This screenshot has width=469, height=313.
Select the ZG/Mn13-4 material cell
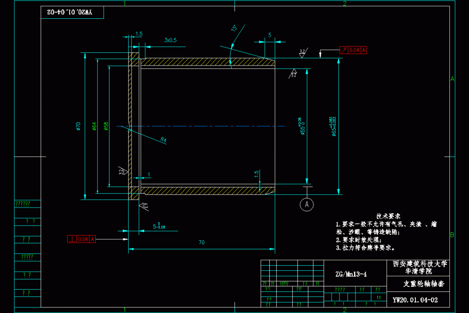351,275
